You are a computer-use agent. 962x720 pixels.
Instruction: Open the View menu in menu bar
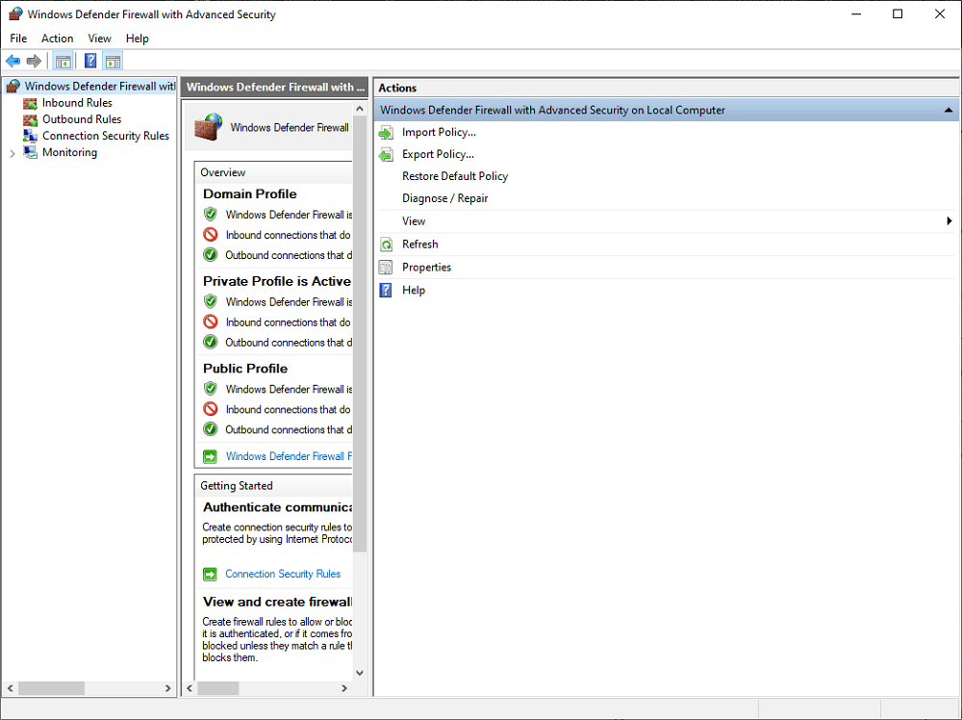(x=99, y=39)
